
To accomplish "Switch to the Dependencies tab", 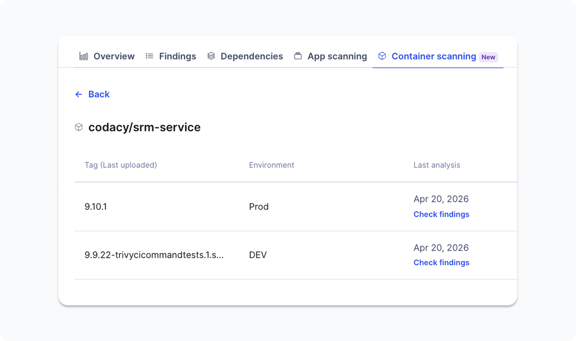I will tap(252, 56).
